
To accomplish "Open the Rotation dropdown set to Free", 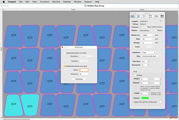I will tap(149, 52).
